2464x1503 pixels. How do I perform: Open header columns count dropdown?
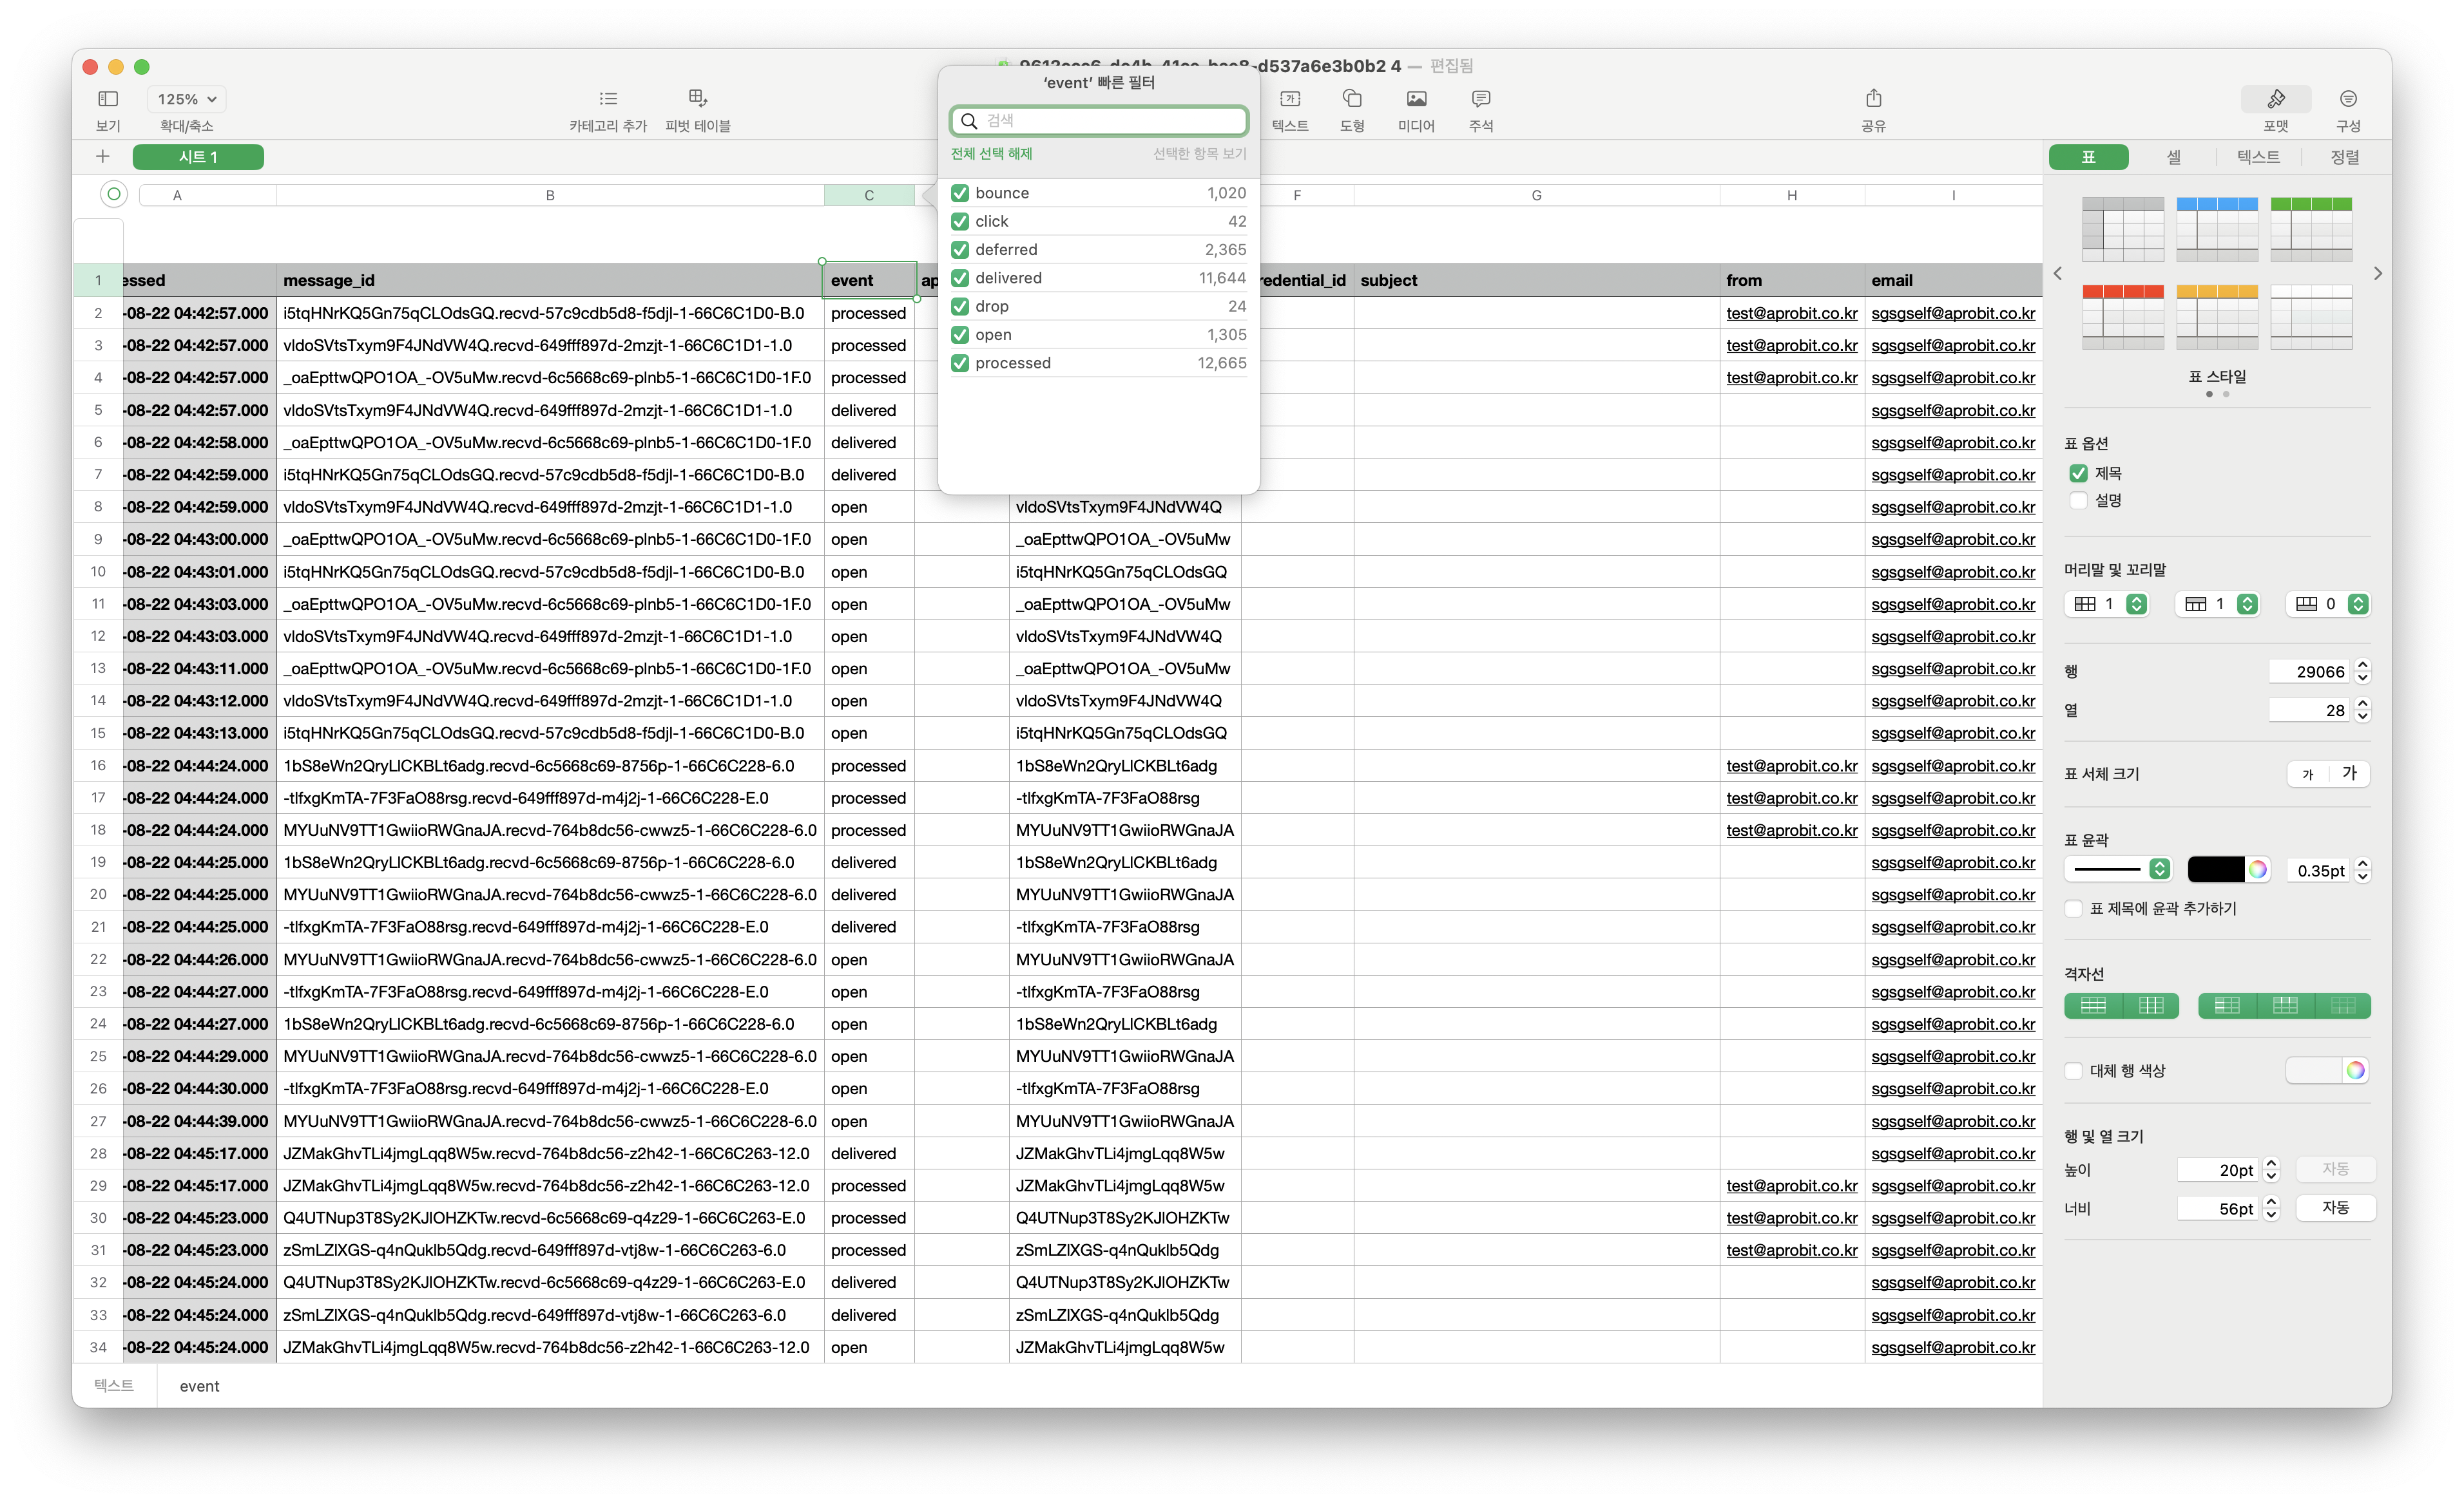pos(2108,603)
